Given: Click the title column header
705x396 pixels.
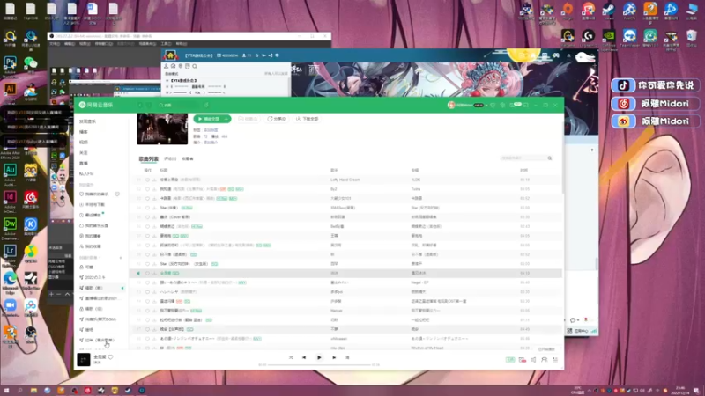Looking at the screenshot, I should click(x=164, y=170).
